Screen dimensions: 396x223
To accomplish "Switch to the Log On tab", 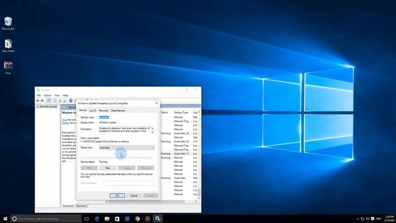I will (x=93, y=110).
